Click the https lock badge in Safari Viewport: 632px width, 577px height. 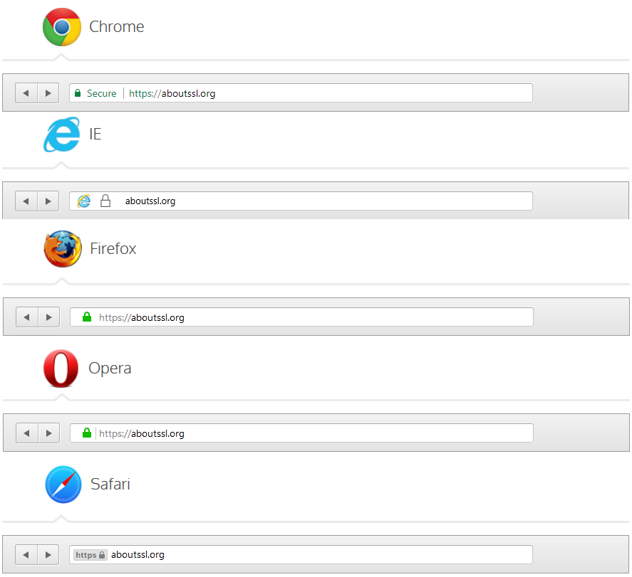[x=90, y=555]
